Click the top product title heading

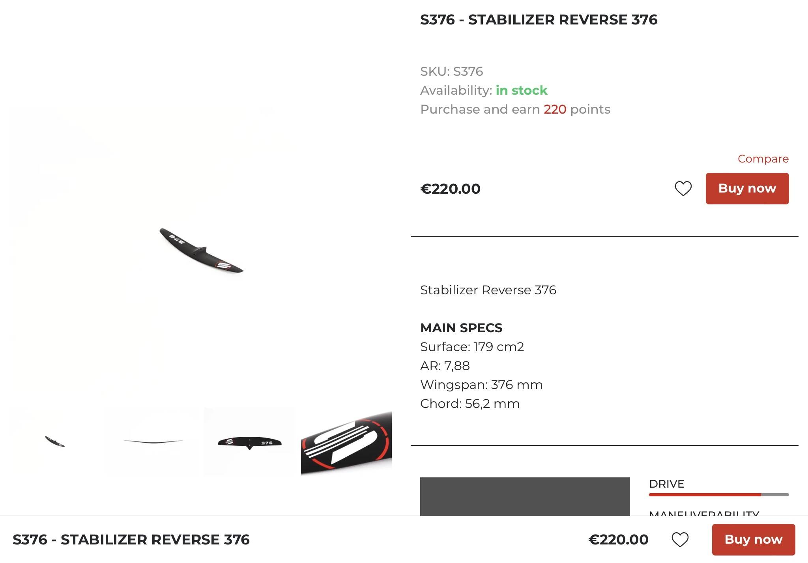(x=539, y=20)
